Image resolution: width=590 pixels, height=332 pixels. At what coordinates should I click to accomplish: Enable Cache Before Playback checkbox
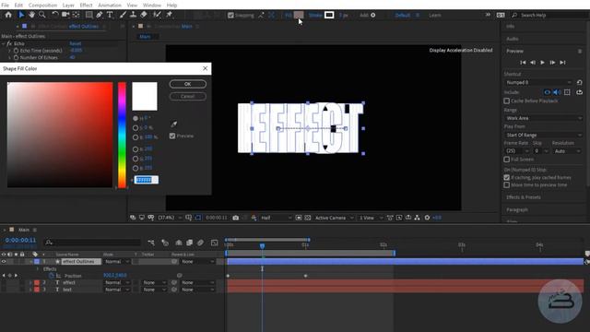(x=507, y=101)
